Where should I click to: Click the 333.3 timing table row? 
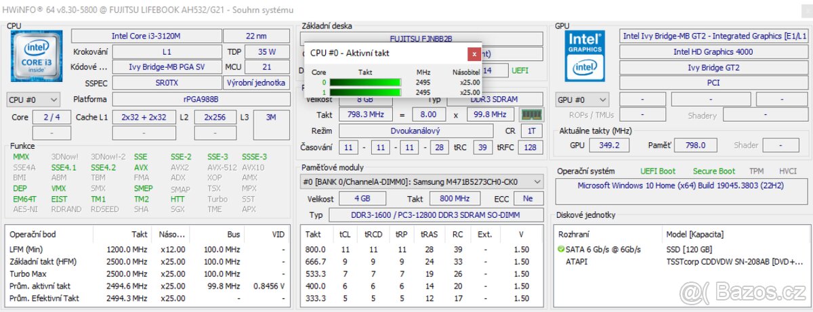tap(421, 298)
